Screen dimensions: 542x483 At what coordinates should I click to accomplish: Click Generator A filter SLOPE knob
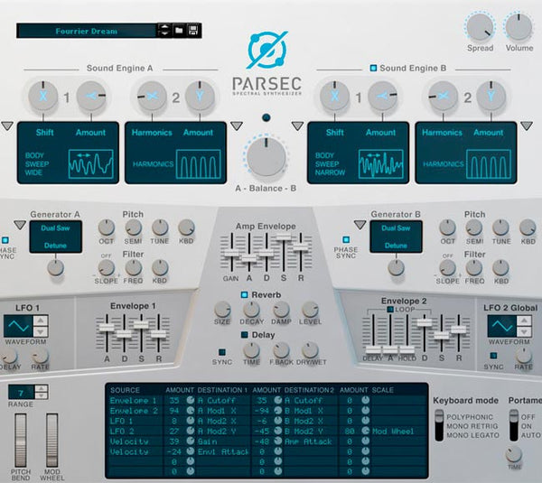(x=106, y=268)
